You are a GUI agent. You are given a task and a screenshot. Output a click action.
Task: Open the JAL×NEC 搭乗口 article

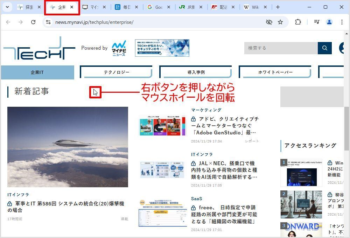224,170
